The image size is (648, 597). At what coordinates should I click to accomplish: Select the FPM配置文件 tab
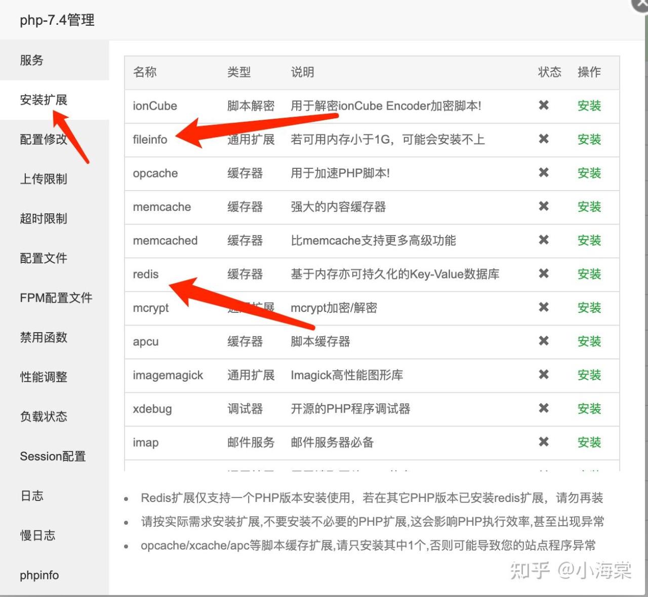point(56,298)
